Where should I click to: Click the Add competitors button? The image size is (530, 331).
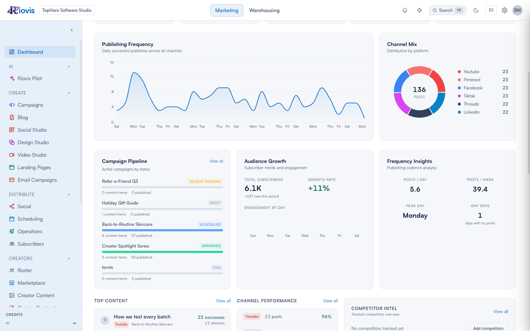tap(488, 328)
